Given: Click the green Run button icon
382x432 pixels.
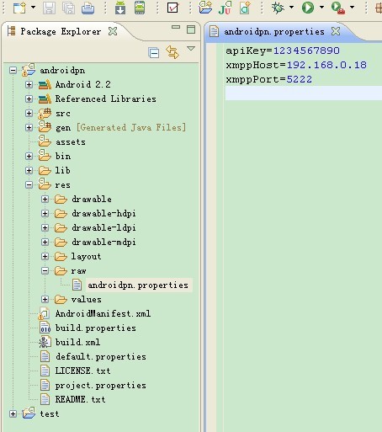Looking at the screenshot, I should point(308,8).
